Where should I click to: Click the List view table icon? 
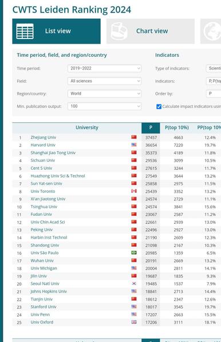pyautogui.click(x=25, y=31)
